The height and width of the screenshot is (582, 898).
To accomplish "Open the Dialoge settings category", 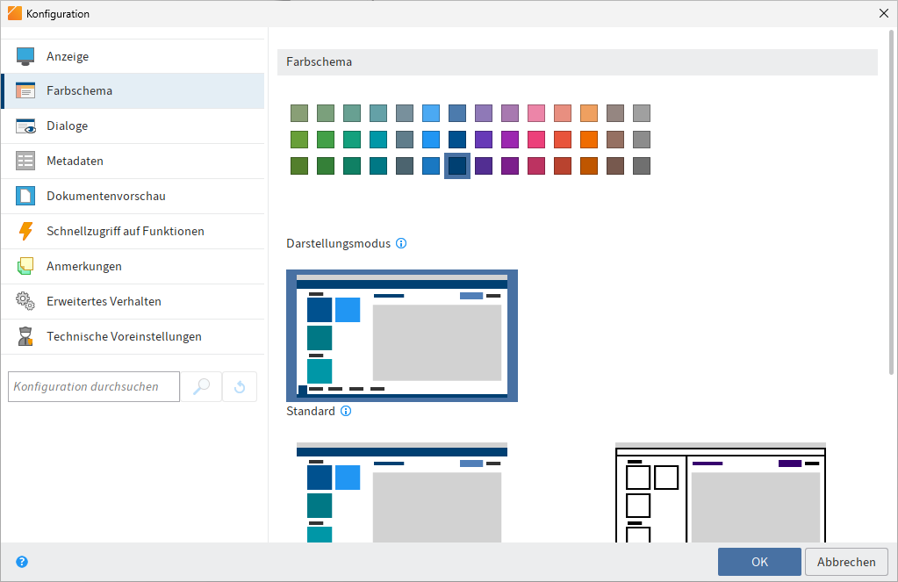I will [x=67, y=126].
